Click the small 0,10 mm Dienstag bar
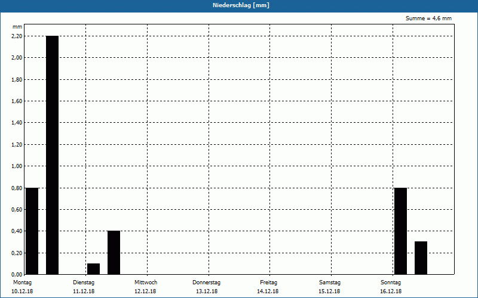 93,269
